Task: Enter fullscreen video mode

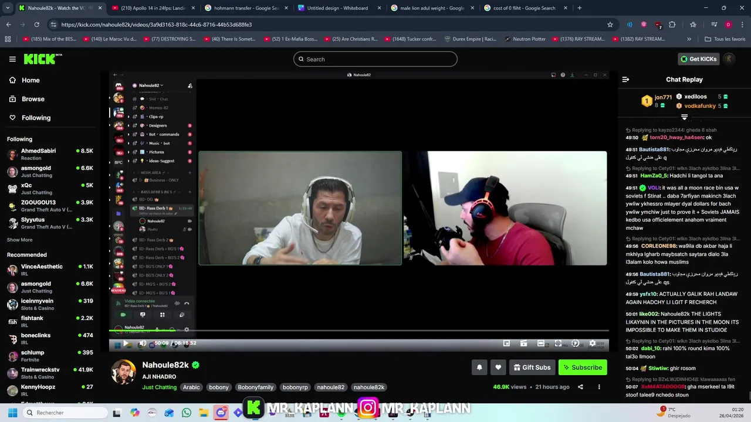Action: [x=558, y=343]
